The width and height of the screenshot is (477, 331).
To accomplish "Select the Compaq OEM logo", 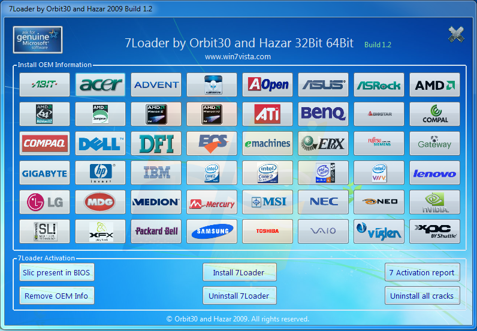I will tap(44, 144).
